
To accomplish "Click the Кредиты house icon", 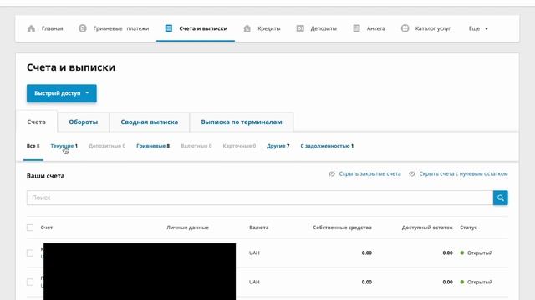I will [247, 28].
